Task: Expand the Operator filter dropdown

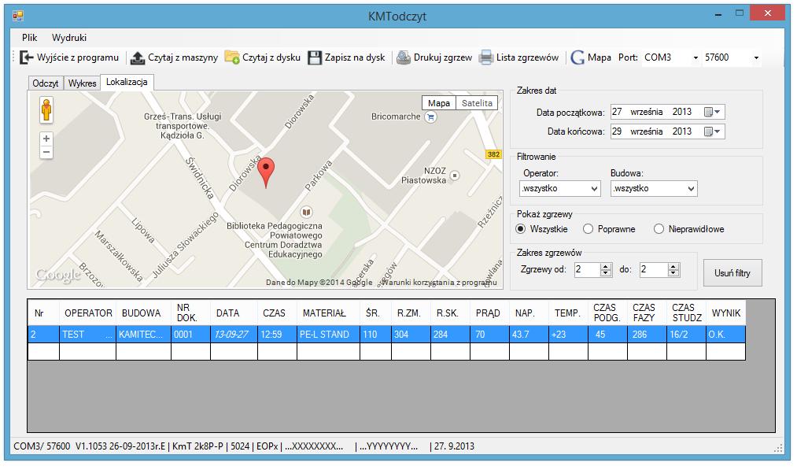Action: coord(594,189)
